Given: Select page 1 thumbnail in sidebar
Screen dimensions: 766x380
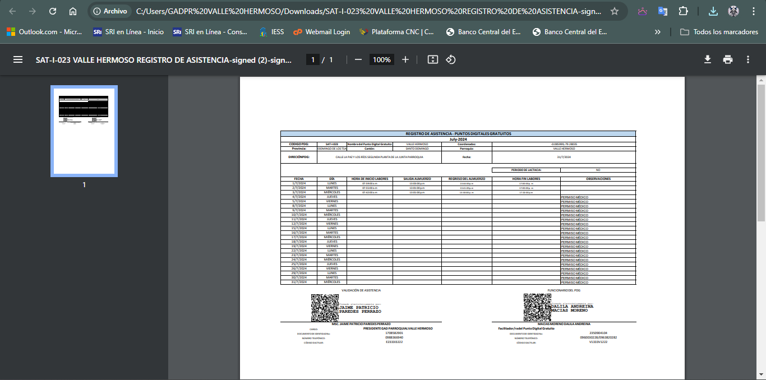Looking at the screenshot, I should click(x=84, y=131).
